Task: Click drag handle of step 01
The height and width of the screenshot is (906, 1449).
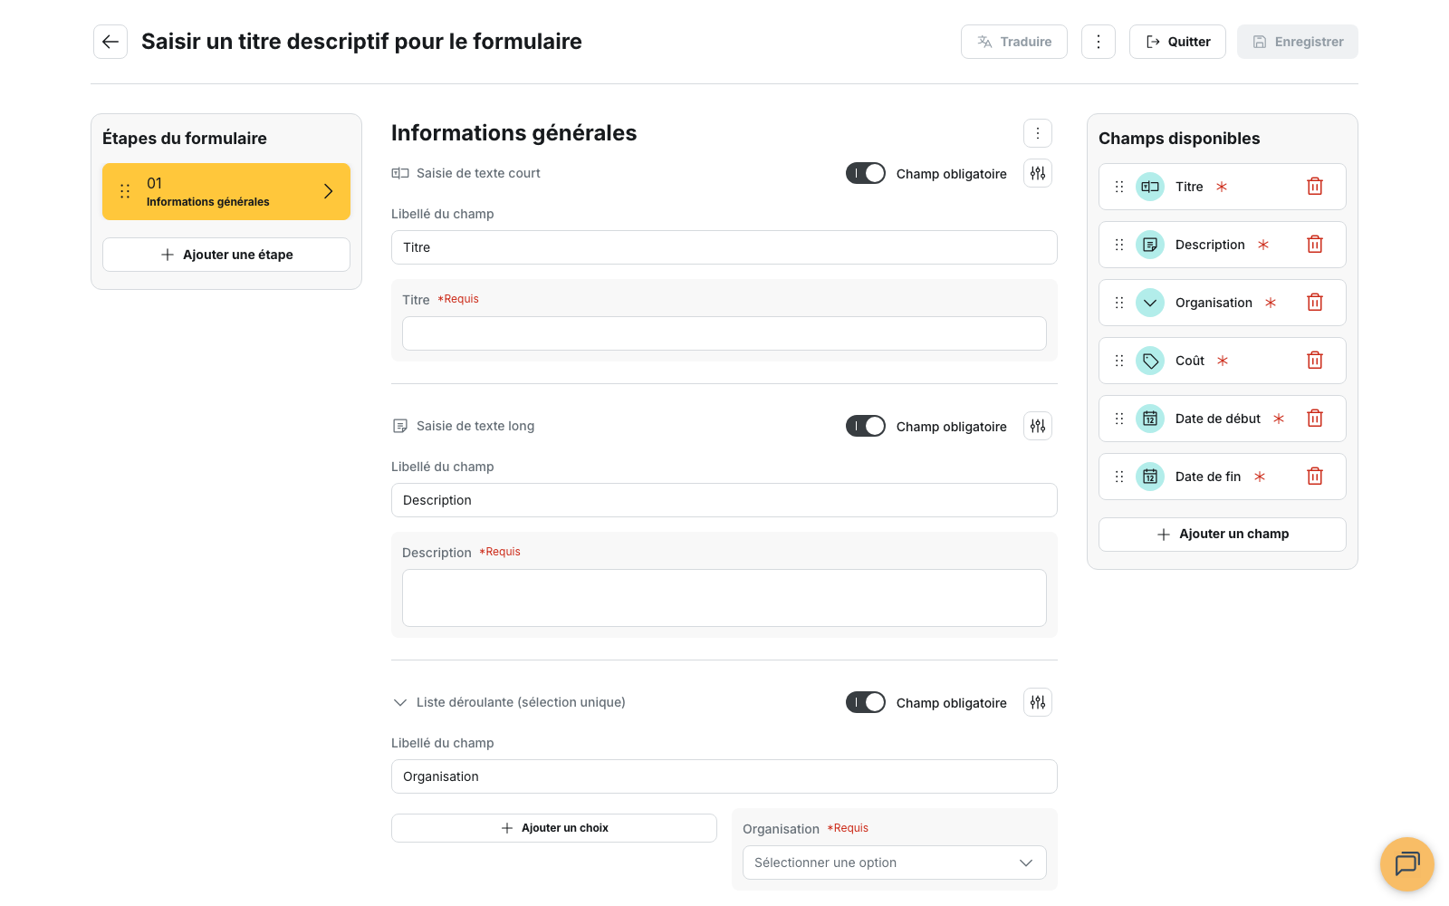Action: pyautogui.click(x=125, y=191)
